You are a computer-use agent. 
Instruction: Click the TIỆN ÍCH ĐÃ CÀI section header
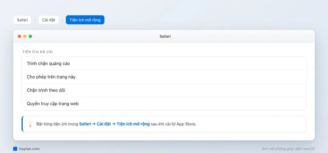38,52
